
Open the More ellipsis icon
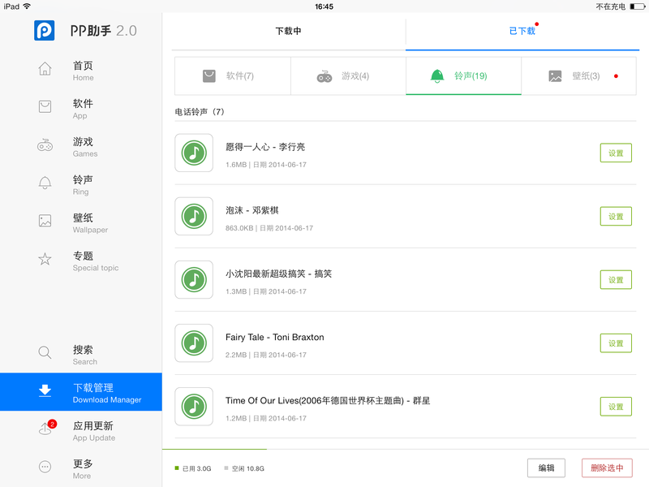point(45,467)
